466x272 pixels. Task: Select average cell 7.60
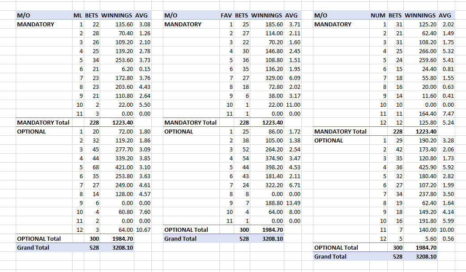coord(145,212)
